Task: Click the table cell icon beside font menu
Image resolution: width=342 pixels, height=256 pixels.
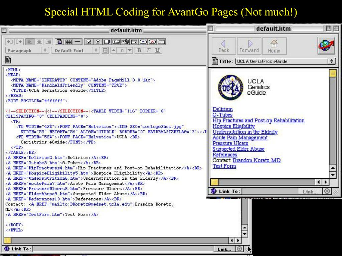Action: coord(105,51)
